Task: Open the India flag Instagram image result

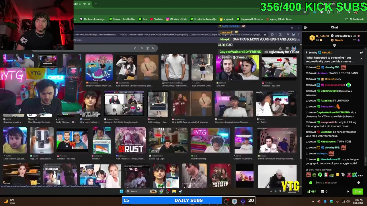Action: (x=102, y=140)
